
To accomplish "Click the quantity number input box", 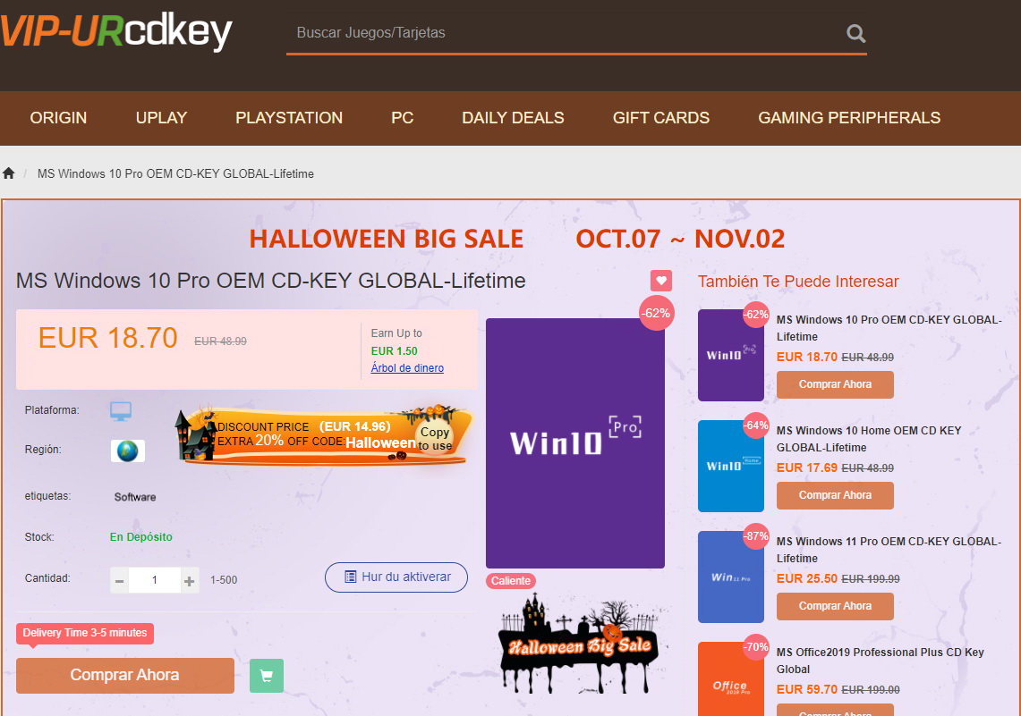I will click(x=154, y=581).
